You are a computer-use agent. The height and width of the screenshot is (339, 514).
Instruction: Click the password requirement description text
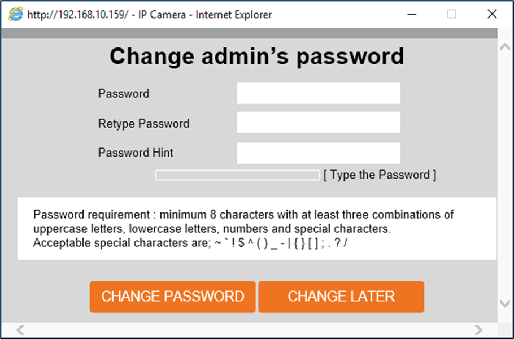243,229
